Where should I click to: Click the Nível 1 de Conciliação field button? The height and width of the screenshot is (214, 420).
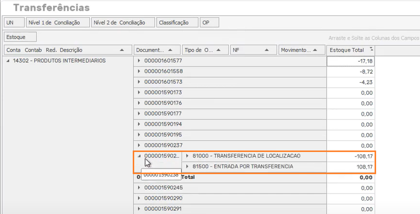(58, 22)
